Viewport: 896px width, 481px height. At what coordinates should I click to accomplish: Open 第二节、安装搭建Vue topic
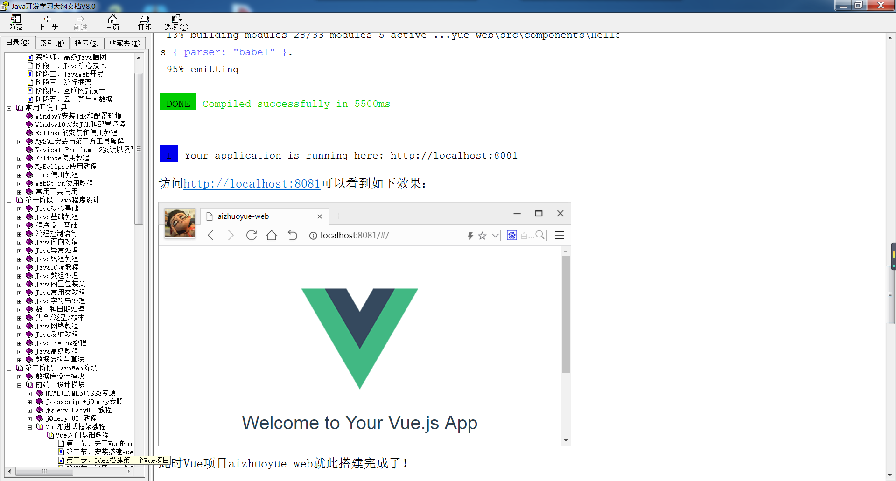(99, 452)
